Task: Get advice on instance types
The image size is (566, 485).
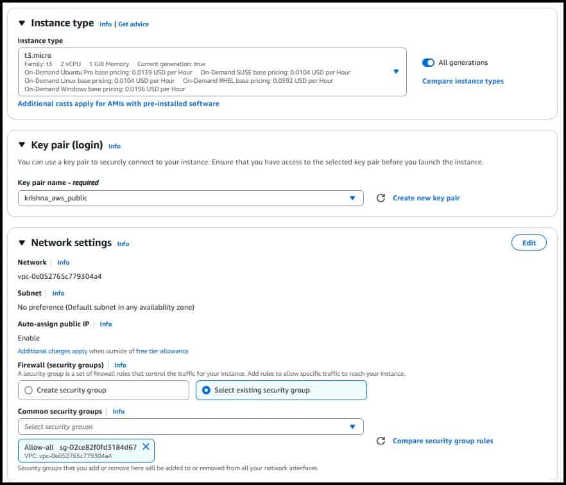Action: coord(134,24)
